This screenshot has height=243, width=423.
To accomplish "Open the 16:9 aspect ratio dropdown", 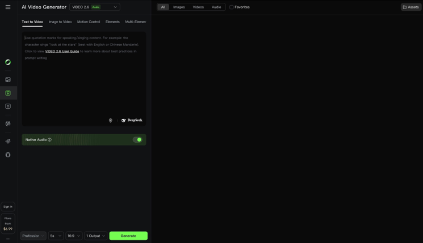I will click(x=74, y=236).
